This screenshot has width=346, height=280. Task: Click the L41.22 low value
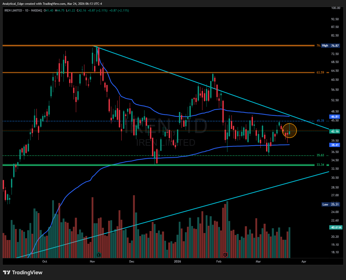(x=71, y=10)
